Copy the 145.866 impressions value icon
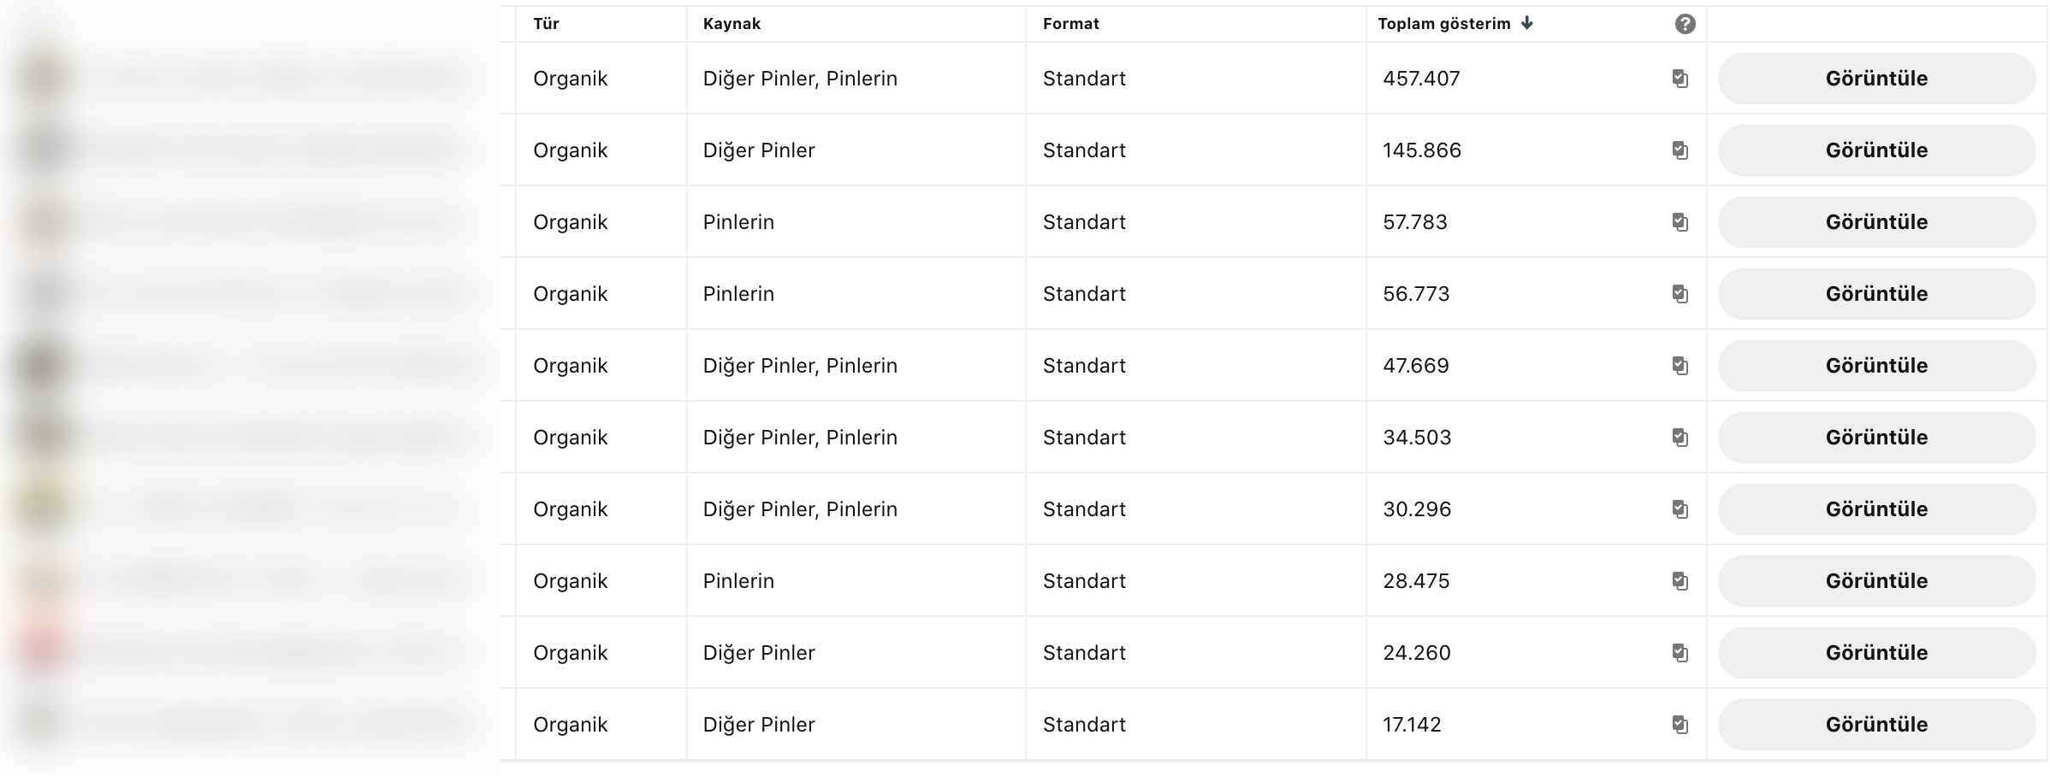2050x776 pixels. pyautogui.click(x=1680, y=150)
